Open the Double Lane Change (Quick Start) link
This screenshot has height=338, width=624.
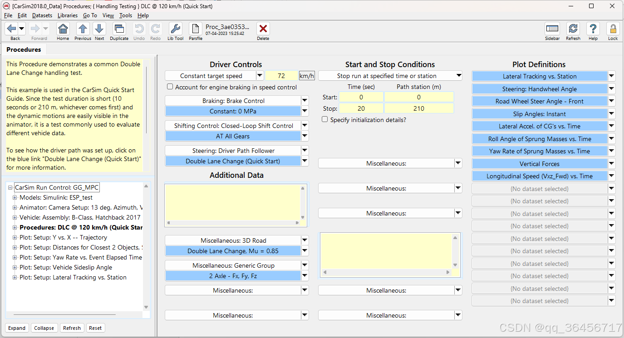coord(233,161)
